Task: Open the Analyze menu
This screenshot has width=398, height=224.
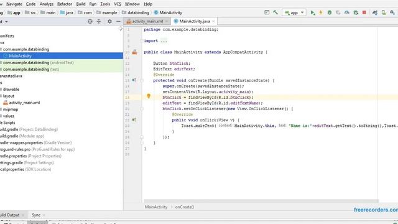Action: tap(47, 4)
